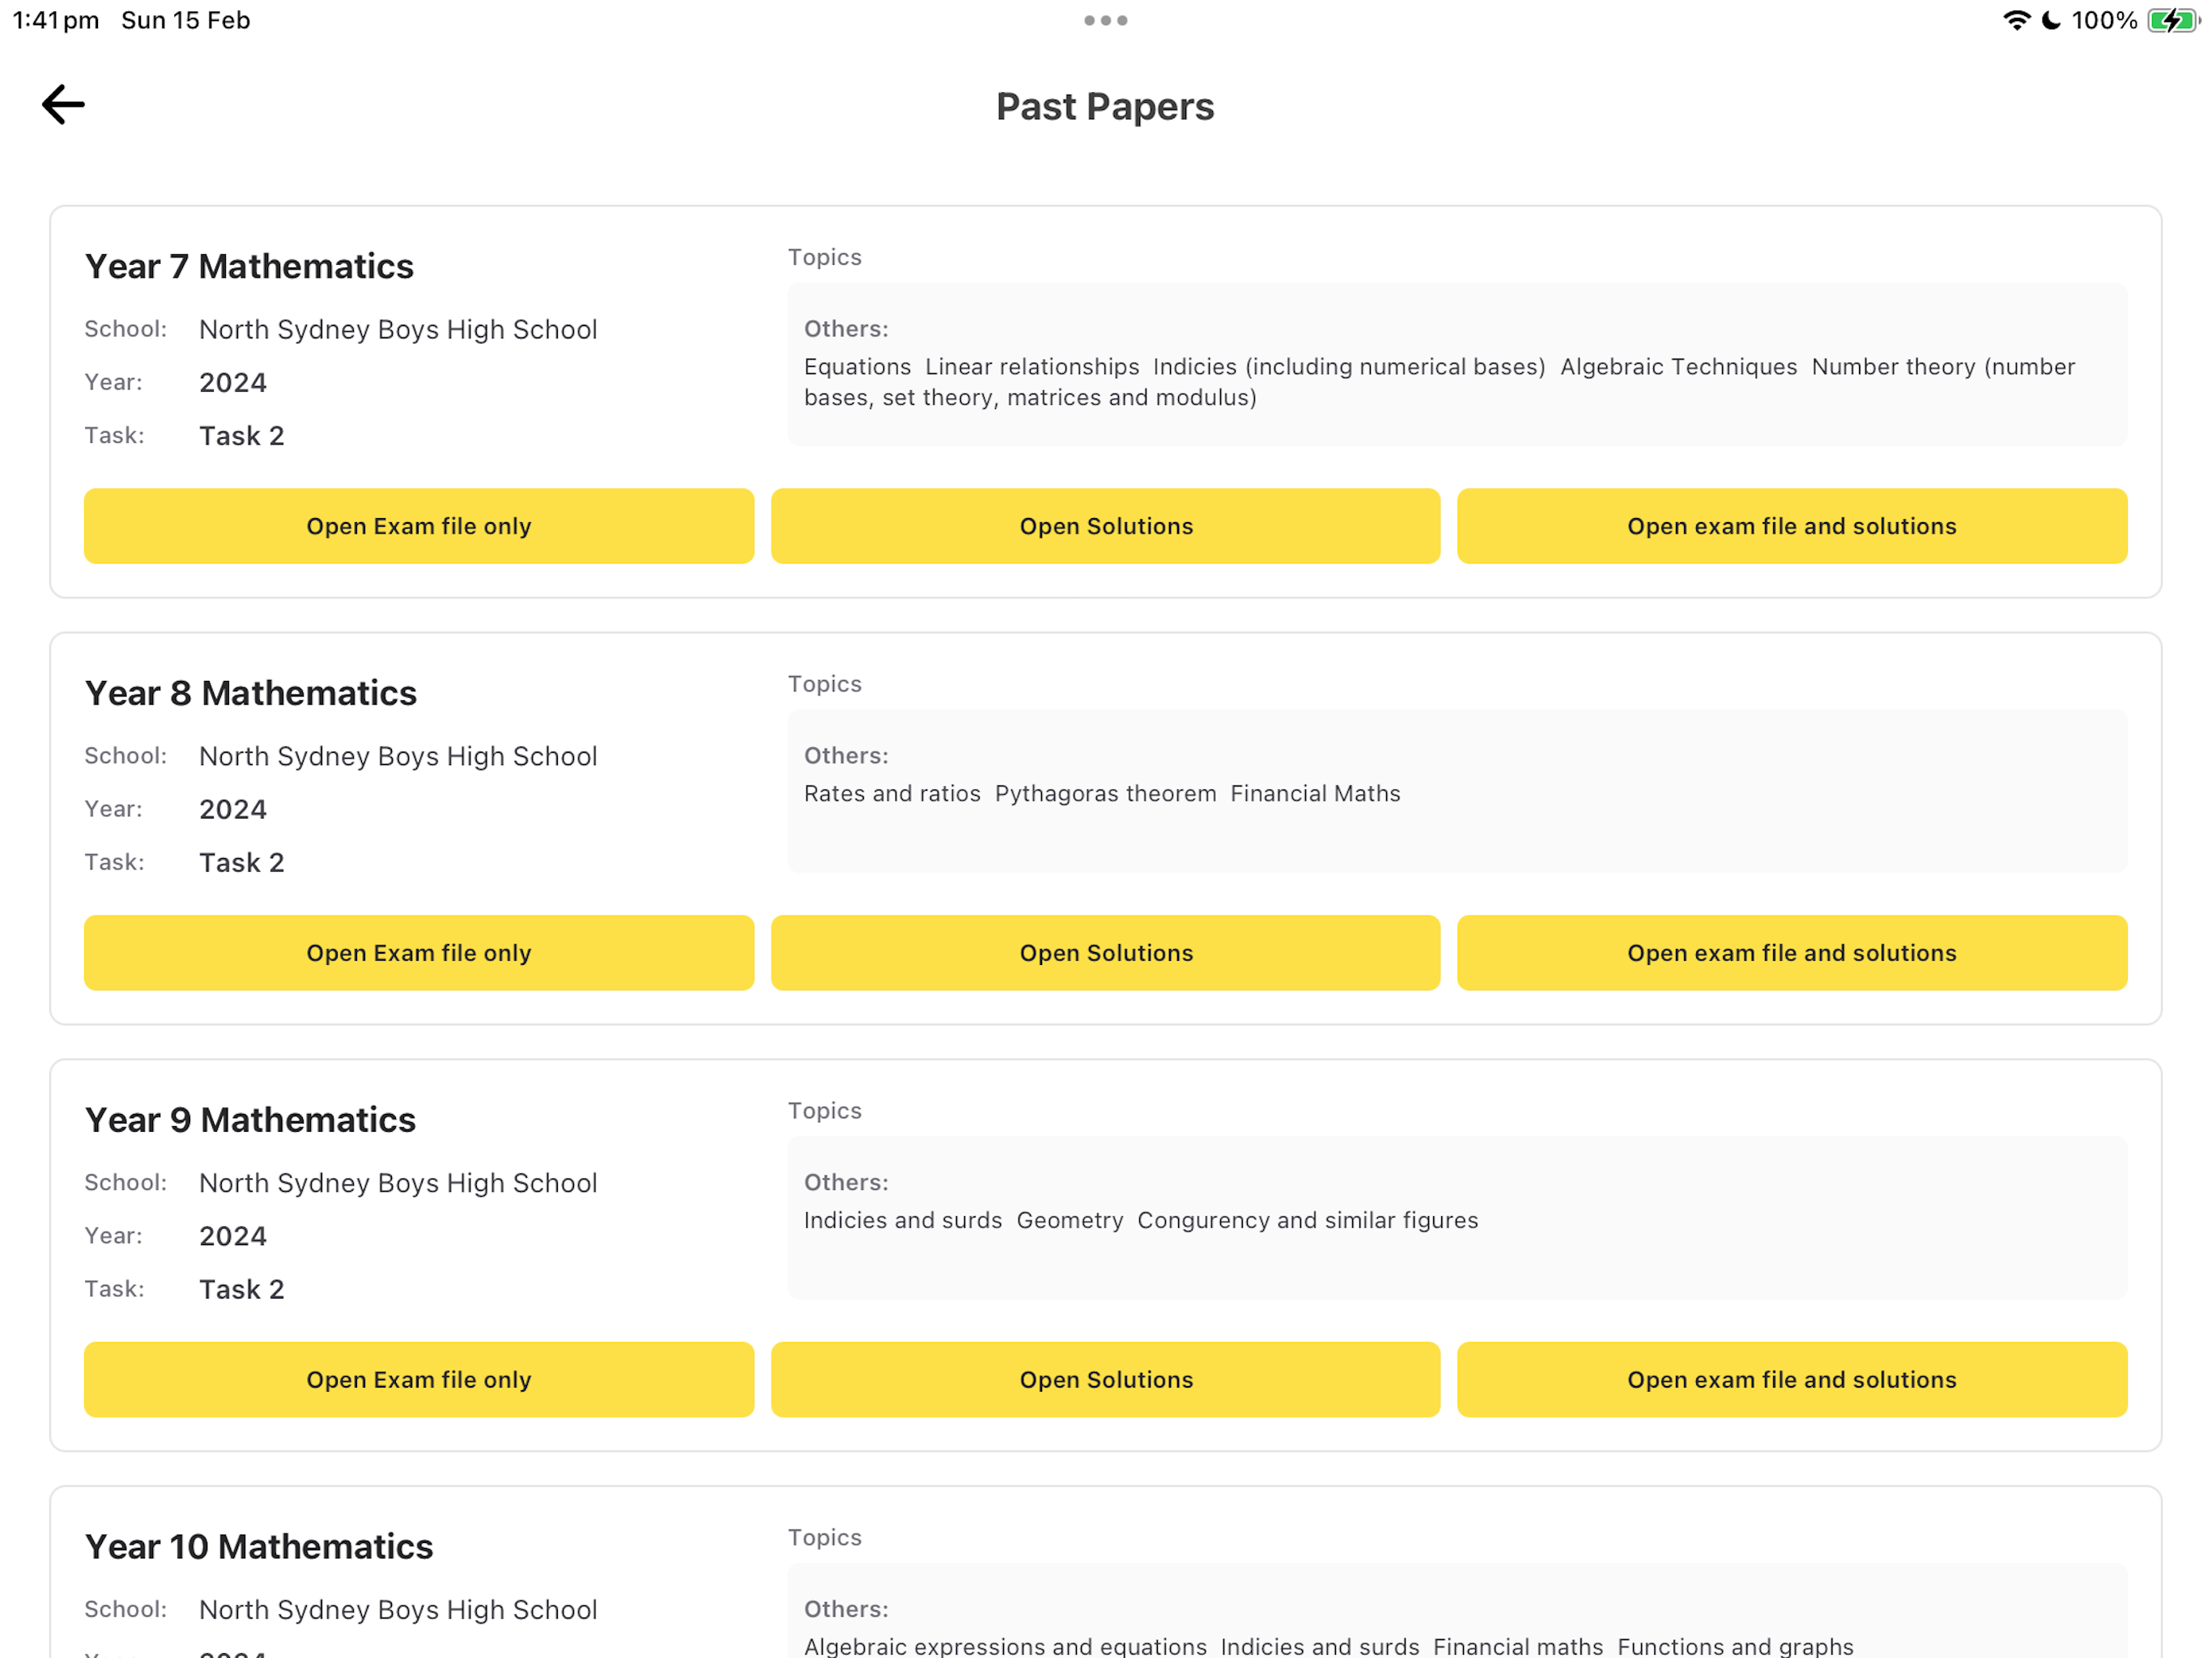Viewport: 2212px width, 1658px height.
Task: Tap the Linear relationships topic
Action: (x=1032, y=367)
